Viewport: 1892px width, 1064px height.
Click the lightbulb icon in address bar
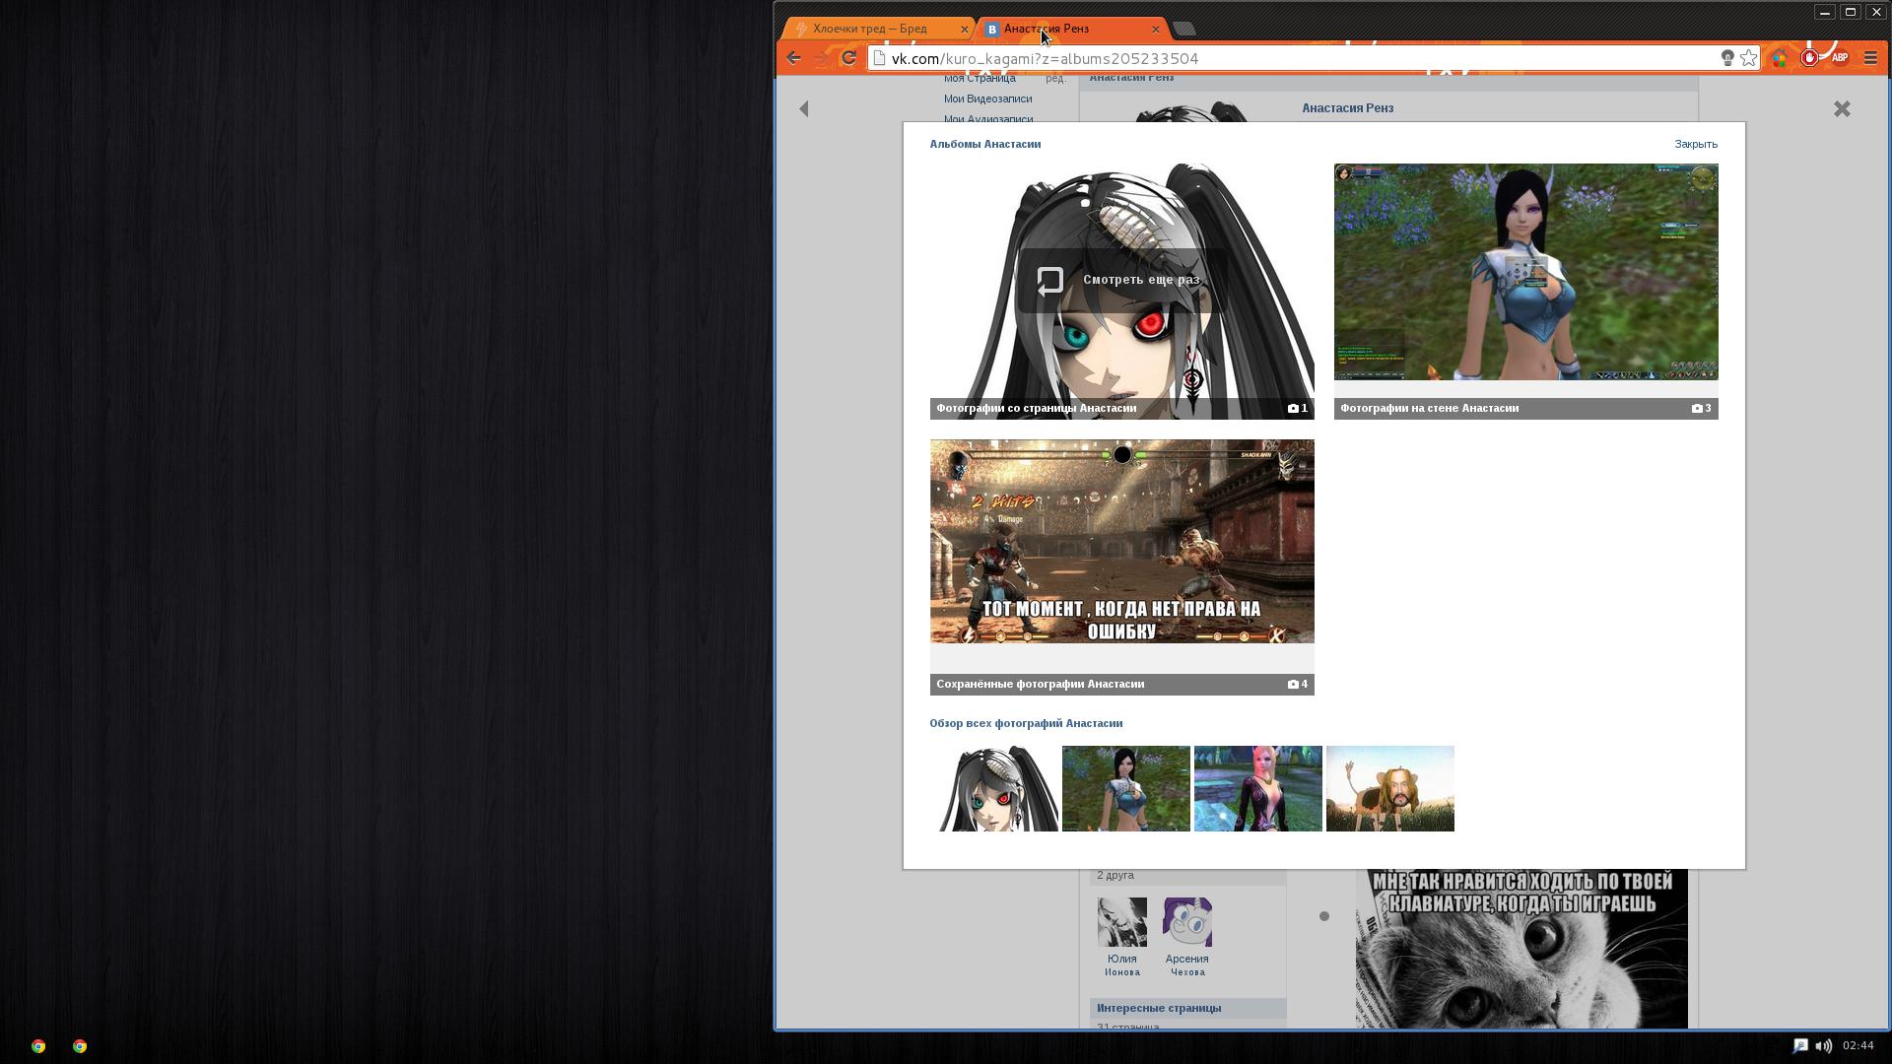pos(1726,58)
